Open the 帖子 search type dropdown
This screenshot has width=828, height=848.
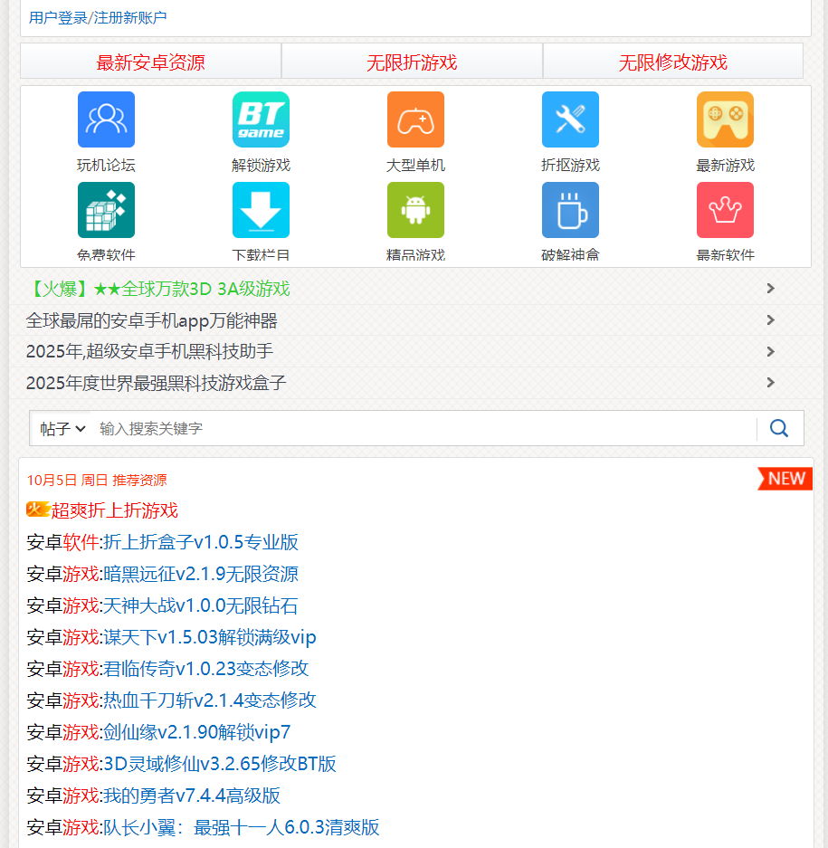[x=61, y=427]
